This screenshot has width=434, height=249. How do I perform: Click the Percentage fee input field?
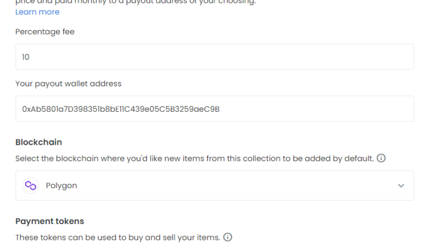[214, 57]
